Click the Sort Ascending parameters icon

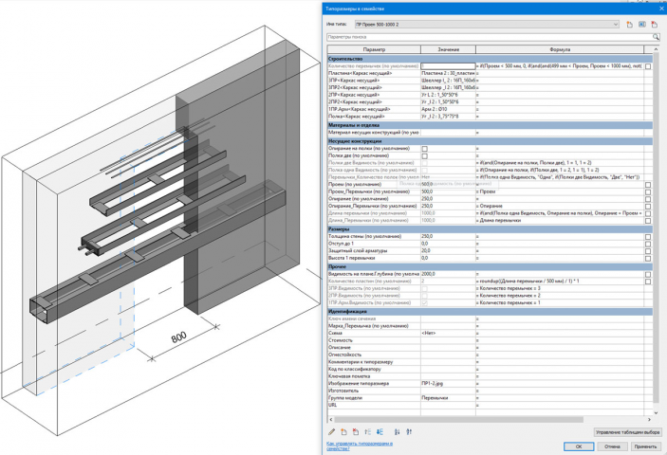(x=397, y=432)
